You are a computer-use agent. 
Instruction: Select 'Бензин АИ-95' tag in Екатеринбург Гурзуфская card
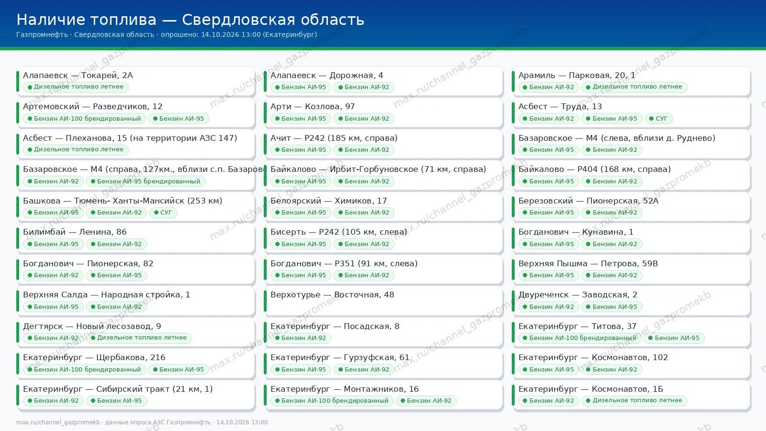(x=301, y=370)
